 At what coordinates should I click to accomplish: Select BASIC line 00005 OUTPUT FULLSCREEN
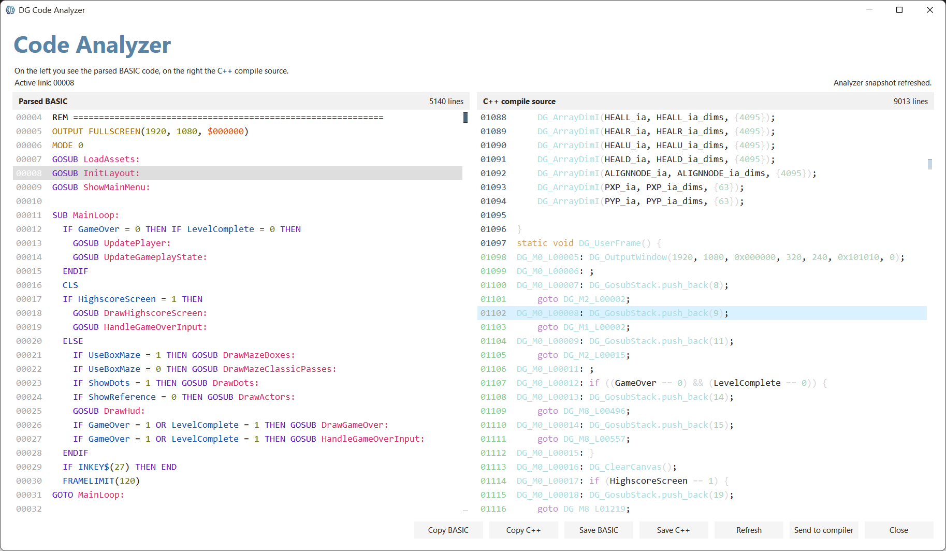point(238,131)
